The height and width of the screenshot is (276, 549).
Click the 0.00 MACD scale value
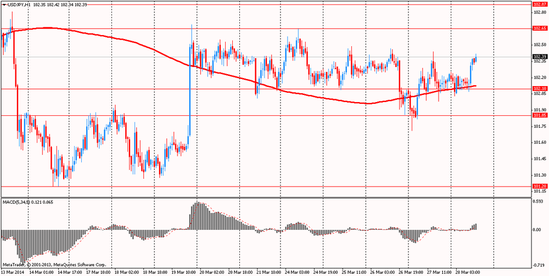[537, 230]
